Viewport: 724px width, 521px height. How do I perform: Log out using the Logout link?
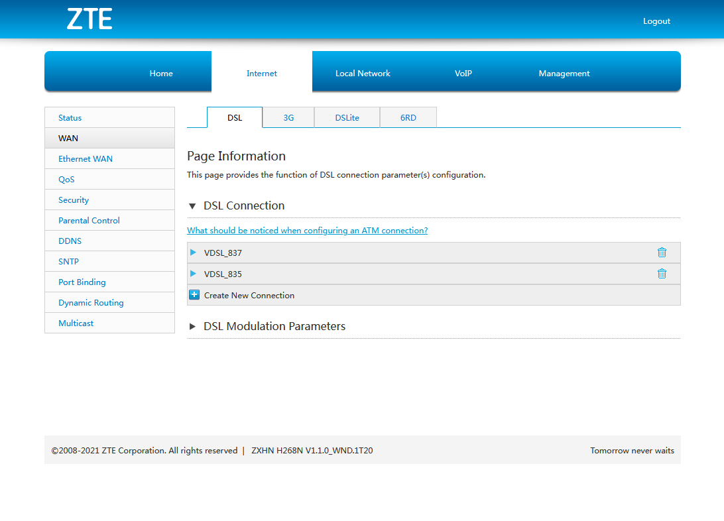click(656, 21)
